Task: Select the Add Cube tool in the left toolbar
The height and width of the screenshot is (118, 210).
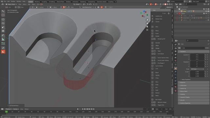Action: (3, 44)
